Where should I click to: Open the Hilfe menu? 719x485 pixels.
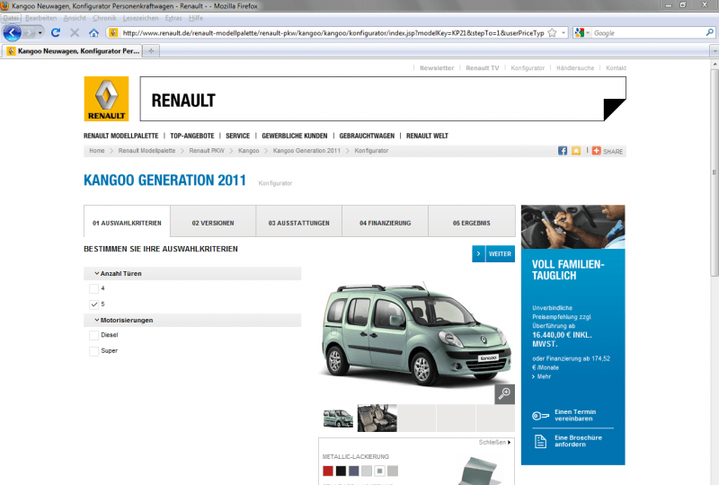[196, 18]
